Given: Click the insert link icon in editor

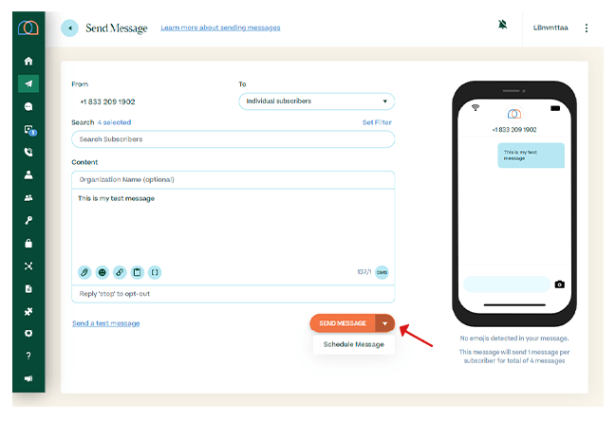Looking at the screenshot, I should click(120, 272).
